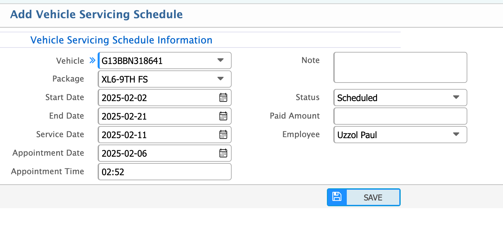503x250 pixels.
Task: Open the calendar picker for End Date
Action: click(x=223, y=116)
